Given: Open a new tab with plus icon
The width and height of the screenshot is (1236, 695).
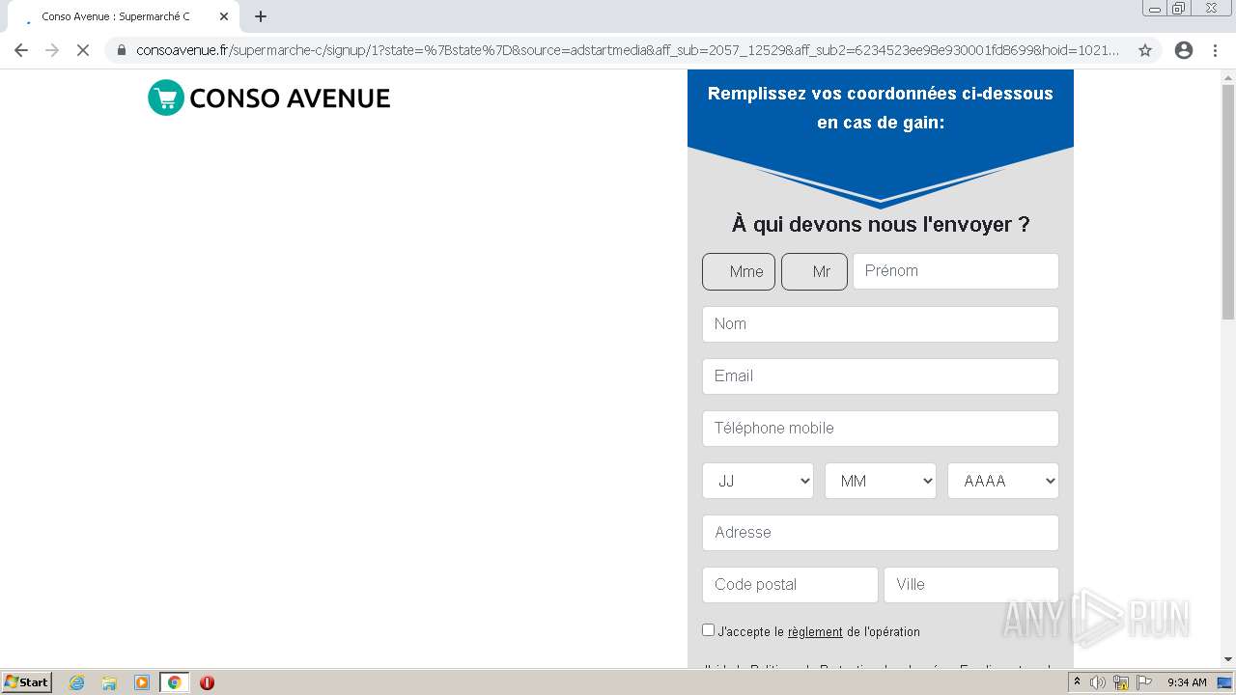Looking at the screenshot, I should click(261, 16).
